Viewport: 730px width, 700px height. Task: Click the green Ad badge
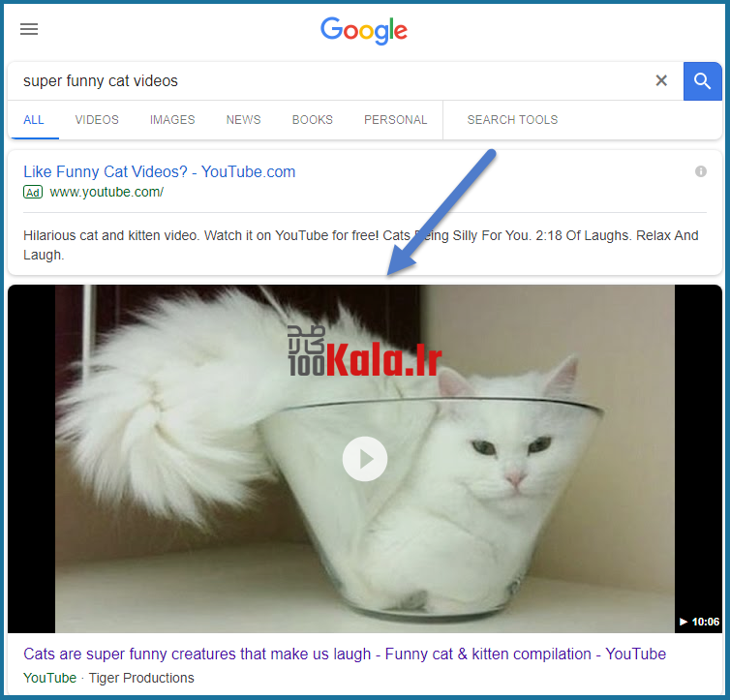[x=33, y=193]
